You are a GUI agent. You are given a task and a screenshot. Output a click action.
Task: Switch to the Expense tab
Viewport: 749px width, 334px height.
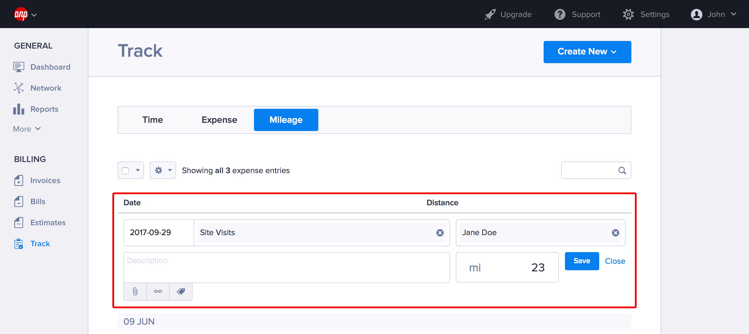pos(219,120)
